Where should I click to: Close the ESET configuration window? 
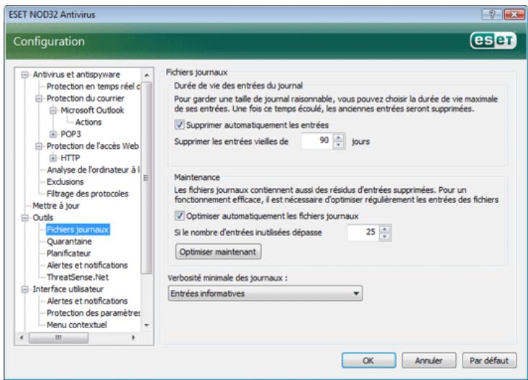(x=514, y=14)
